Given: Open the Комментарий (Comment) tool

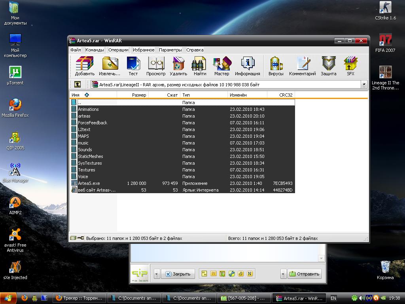Looking at the screenshot, I should click(303, 66).
